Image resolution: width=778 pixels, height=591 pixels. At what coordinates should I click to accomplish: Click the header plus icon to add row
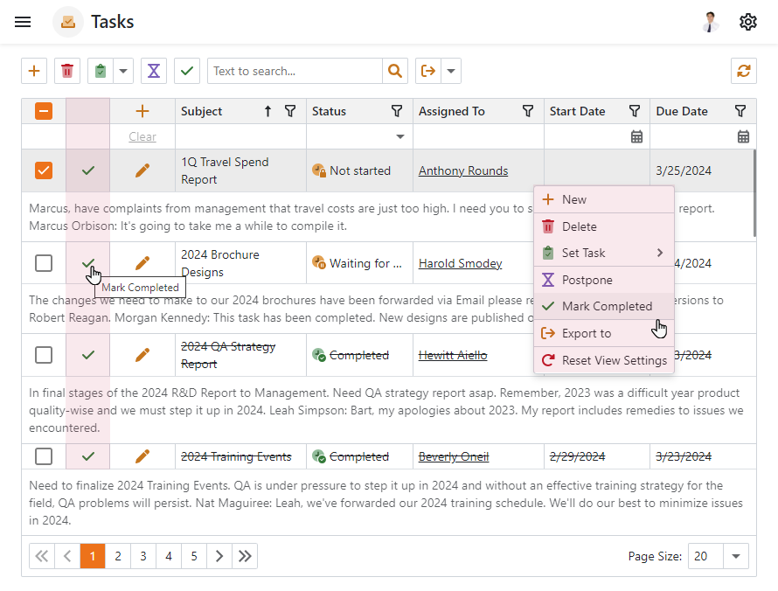(142, 111)
